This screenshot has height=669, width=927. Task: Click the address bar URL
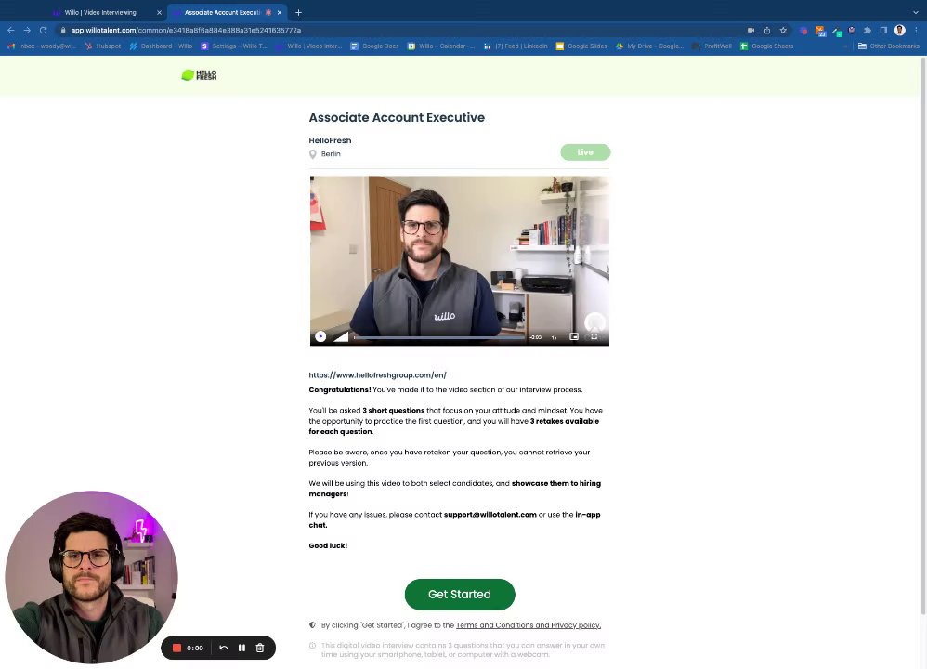[186, 30]
